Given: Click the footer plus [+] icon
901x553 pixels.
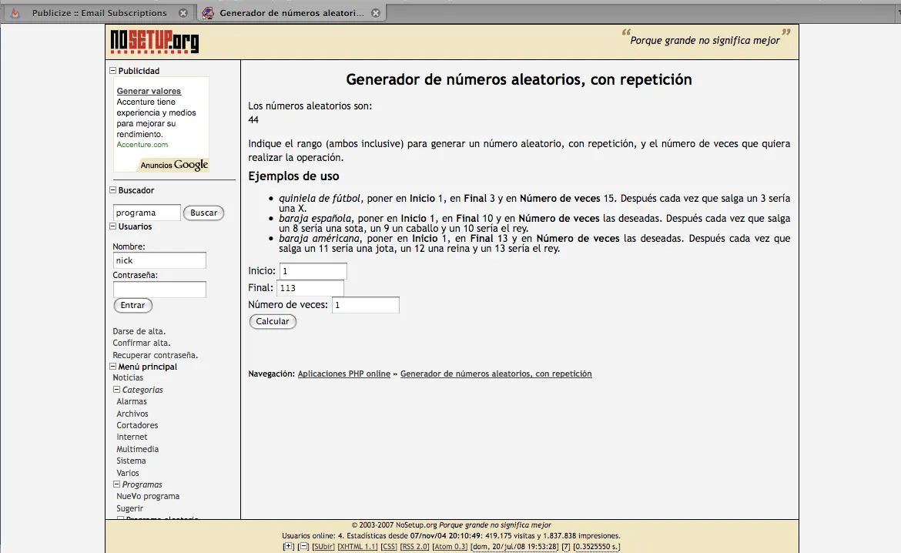Looking at the screenshot, I should (x=289, y=547).
